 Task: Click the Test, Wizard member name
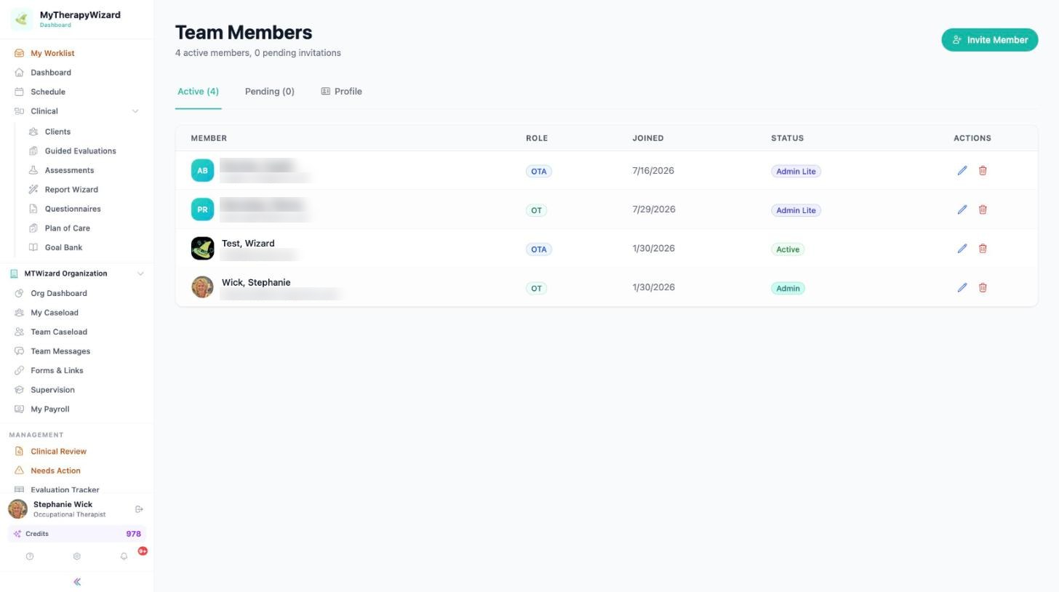tap(248, 244)
